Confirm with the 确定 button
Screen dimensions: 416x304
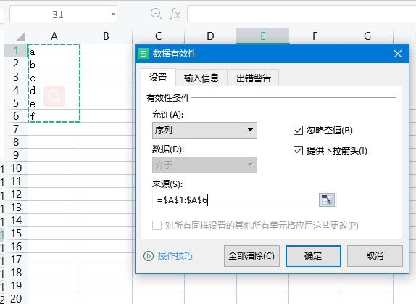click(x=313, y=256)
